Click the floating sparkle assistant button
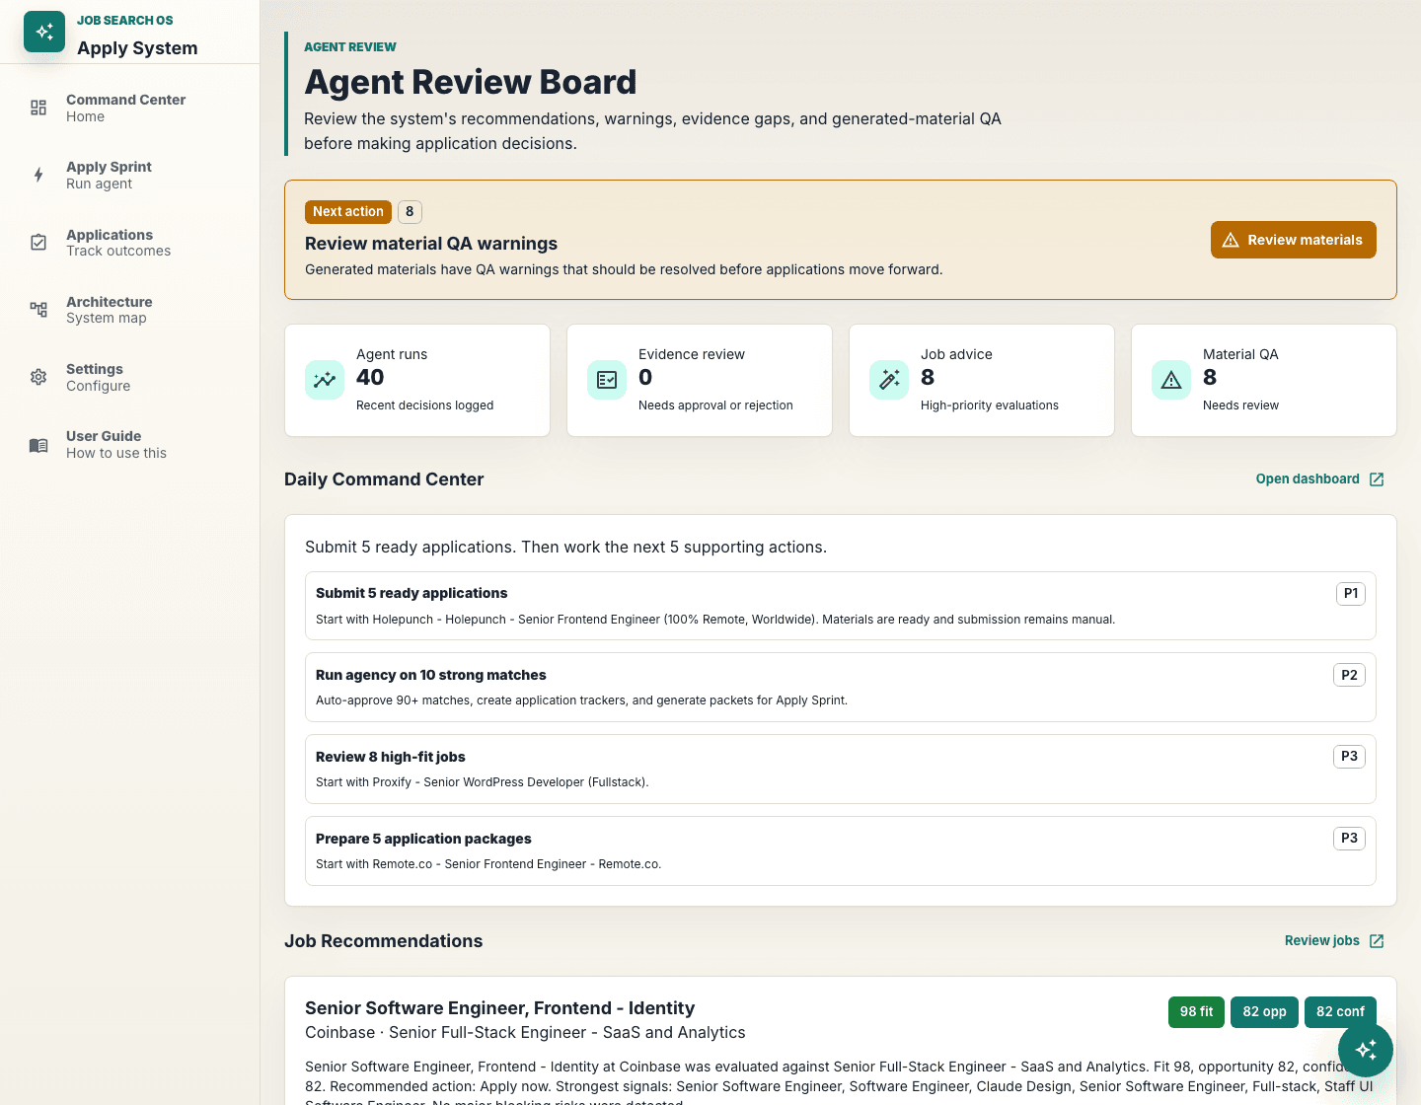 click(x=1366, y=1050)
